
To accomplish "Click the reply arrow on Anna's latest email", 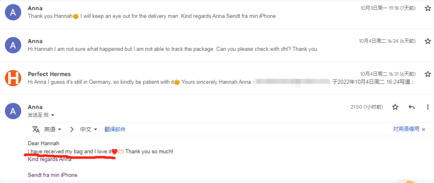I will (411, 107).
